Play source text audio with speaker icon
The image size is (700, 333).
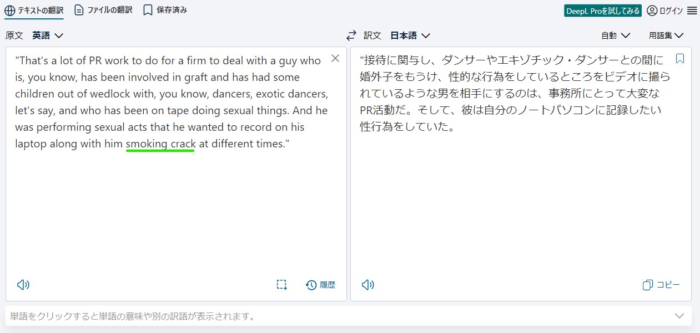coord(23,285)
